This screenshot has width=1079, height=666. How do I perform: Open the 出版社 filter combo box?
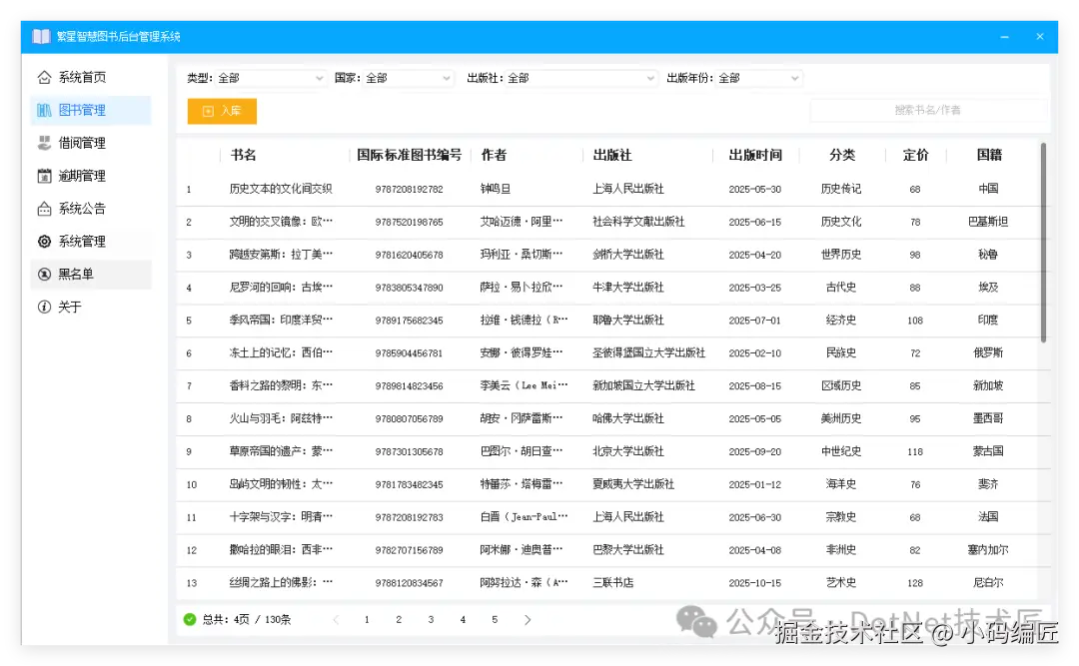click(x=580, y=79)
